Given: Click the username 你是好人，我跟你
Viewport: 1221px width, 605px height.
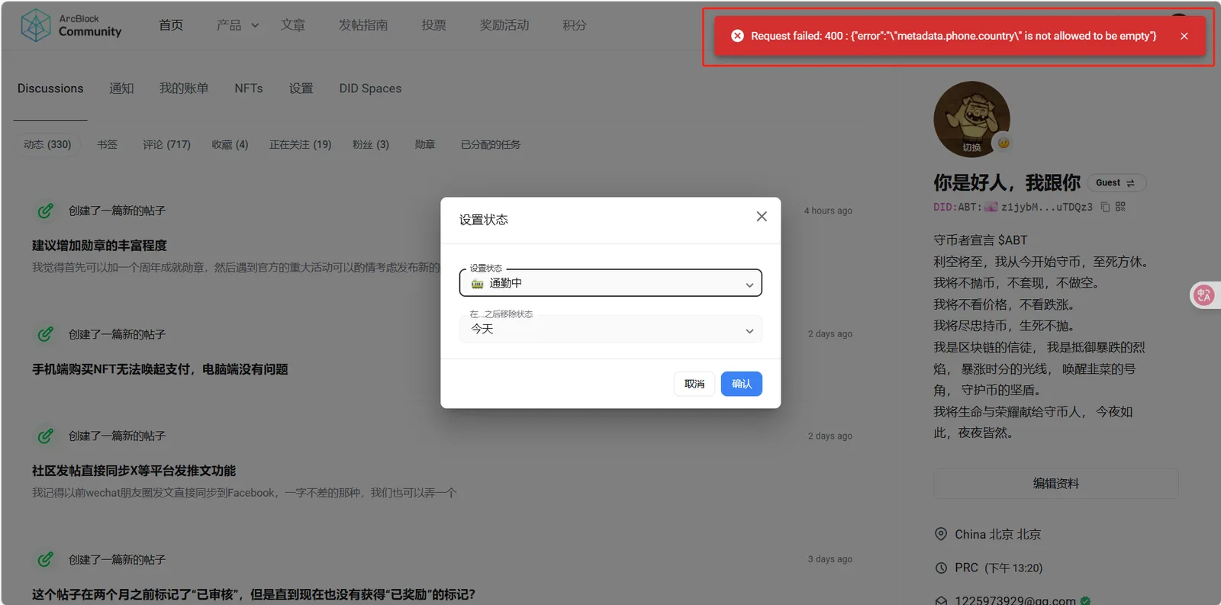Looking at the screenshot, I should pos(1007,183).
